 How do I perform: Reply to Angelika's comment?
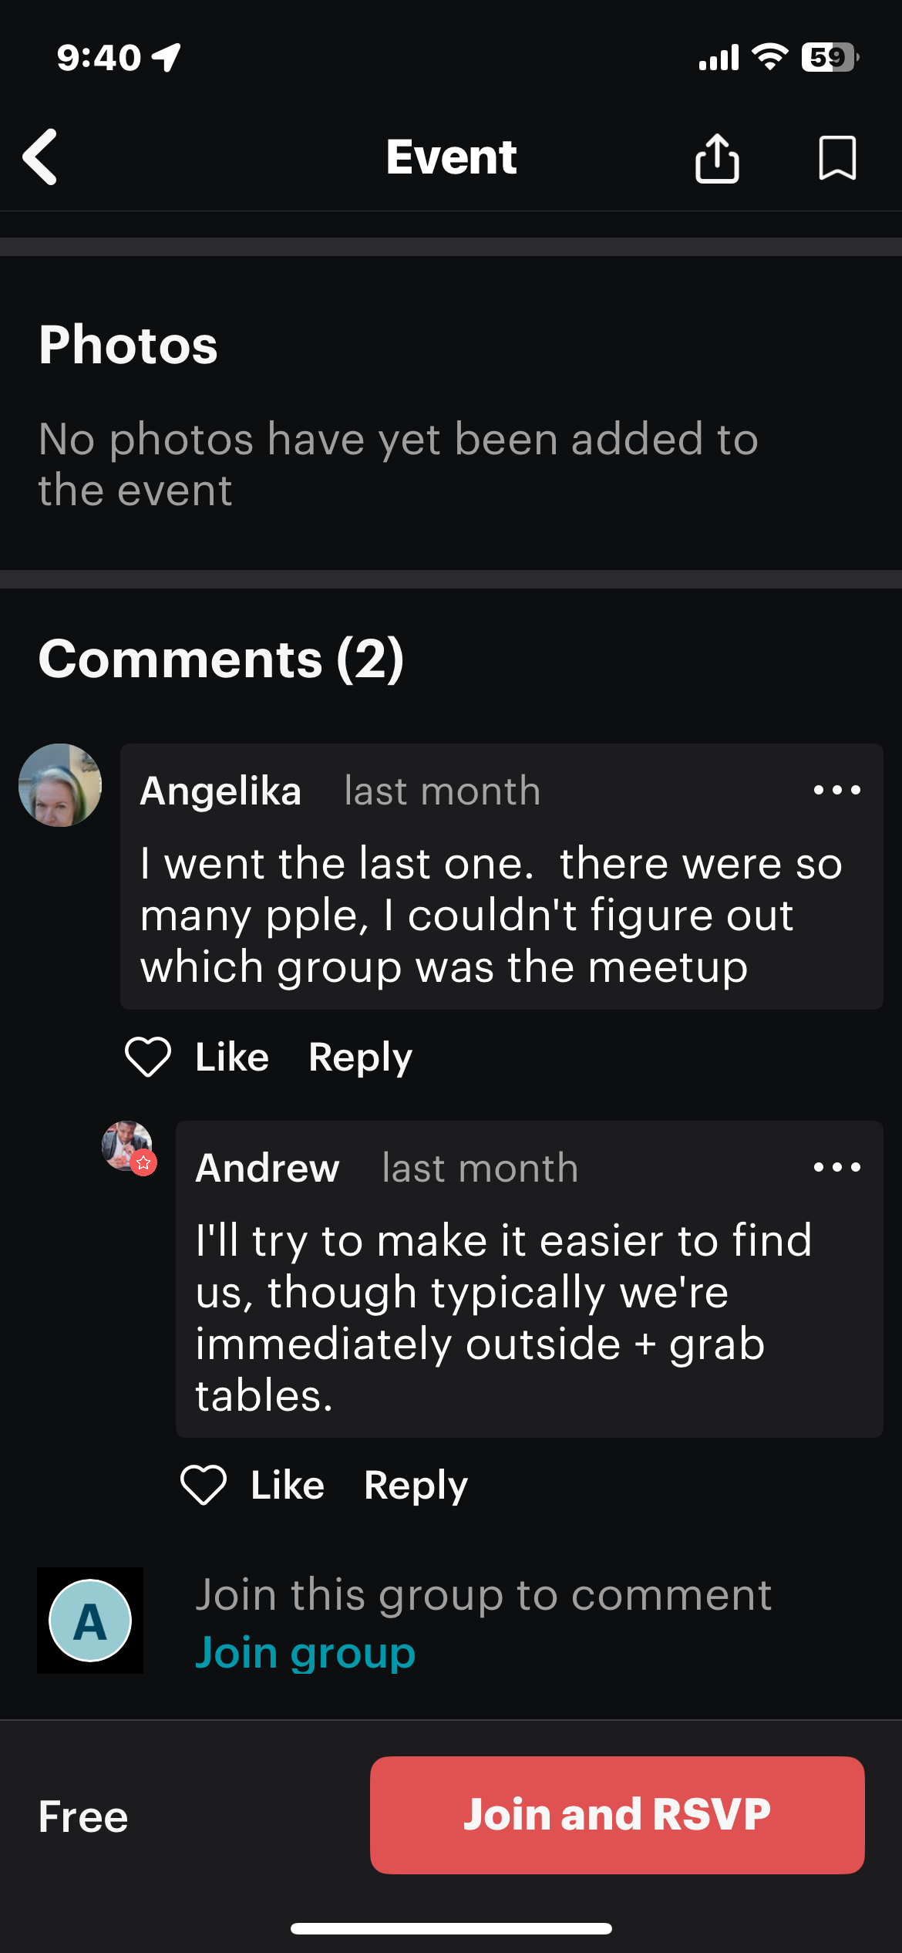360,1057
